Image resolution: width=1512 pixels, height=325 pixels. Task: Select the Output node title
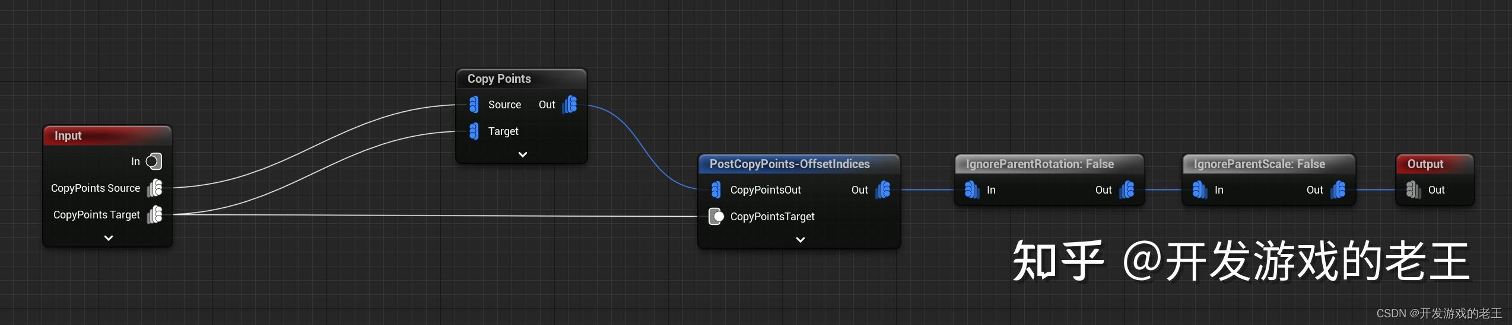point(1425,164)
